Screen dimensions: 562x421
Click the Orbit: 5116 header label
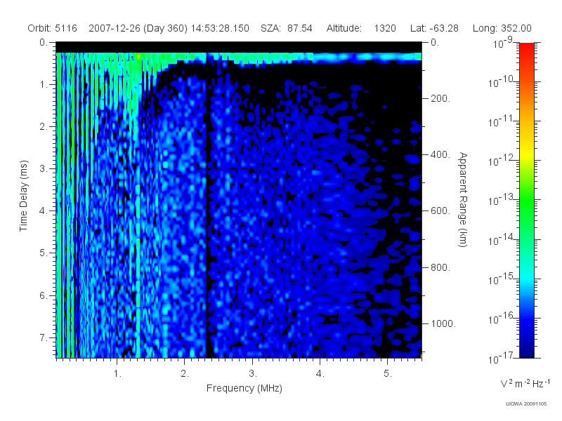point(52,28)
